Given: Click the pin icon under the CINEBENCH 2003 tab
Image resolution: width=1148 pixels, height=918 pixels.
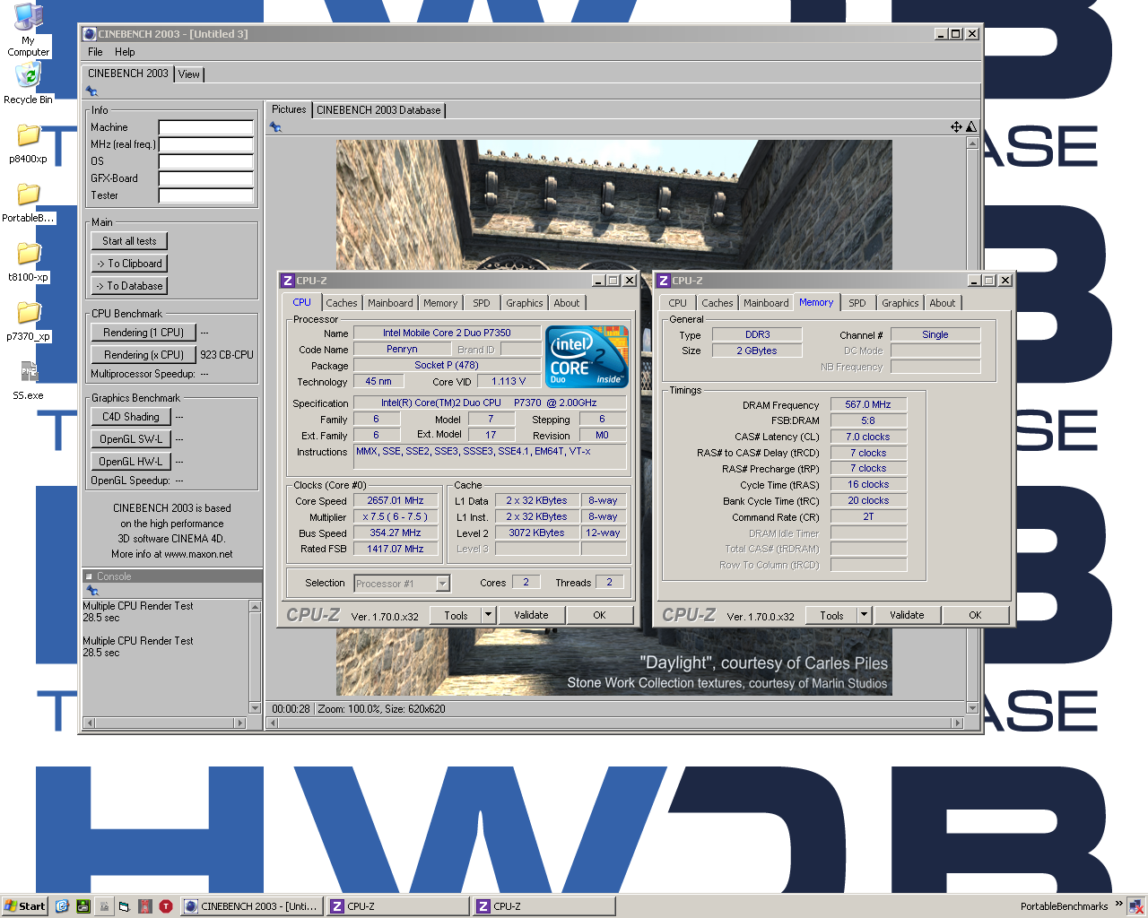Looking at the screenshot, I should tap(91, 91).
